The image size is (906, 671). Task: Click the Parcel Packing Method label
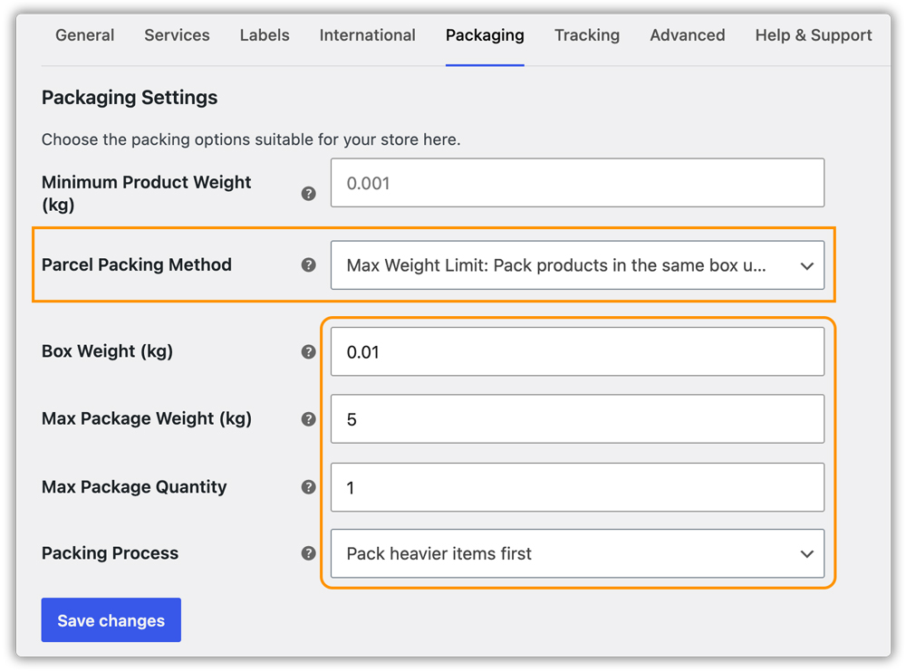tap(137, 264)
